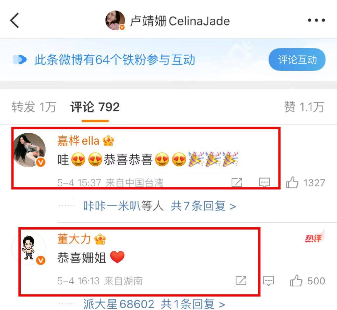The image size is (337, 310).
Task: Open 嘉桦ella's username link
Action: pos(78,141)
